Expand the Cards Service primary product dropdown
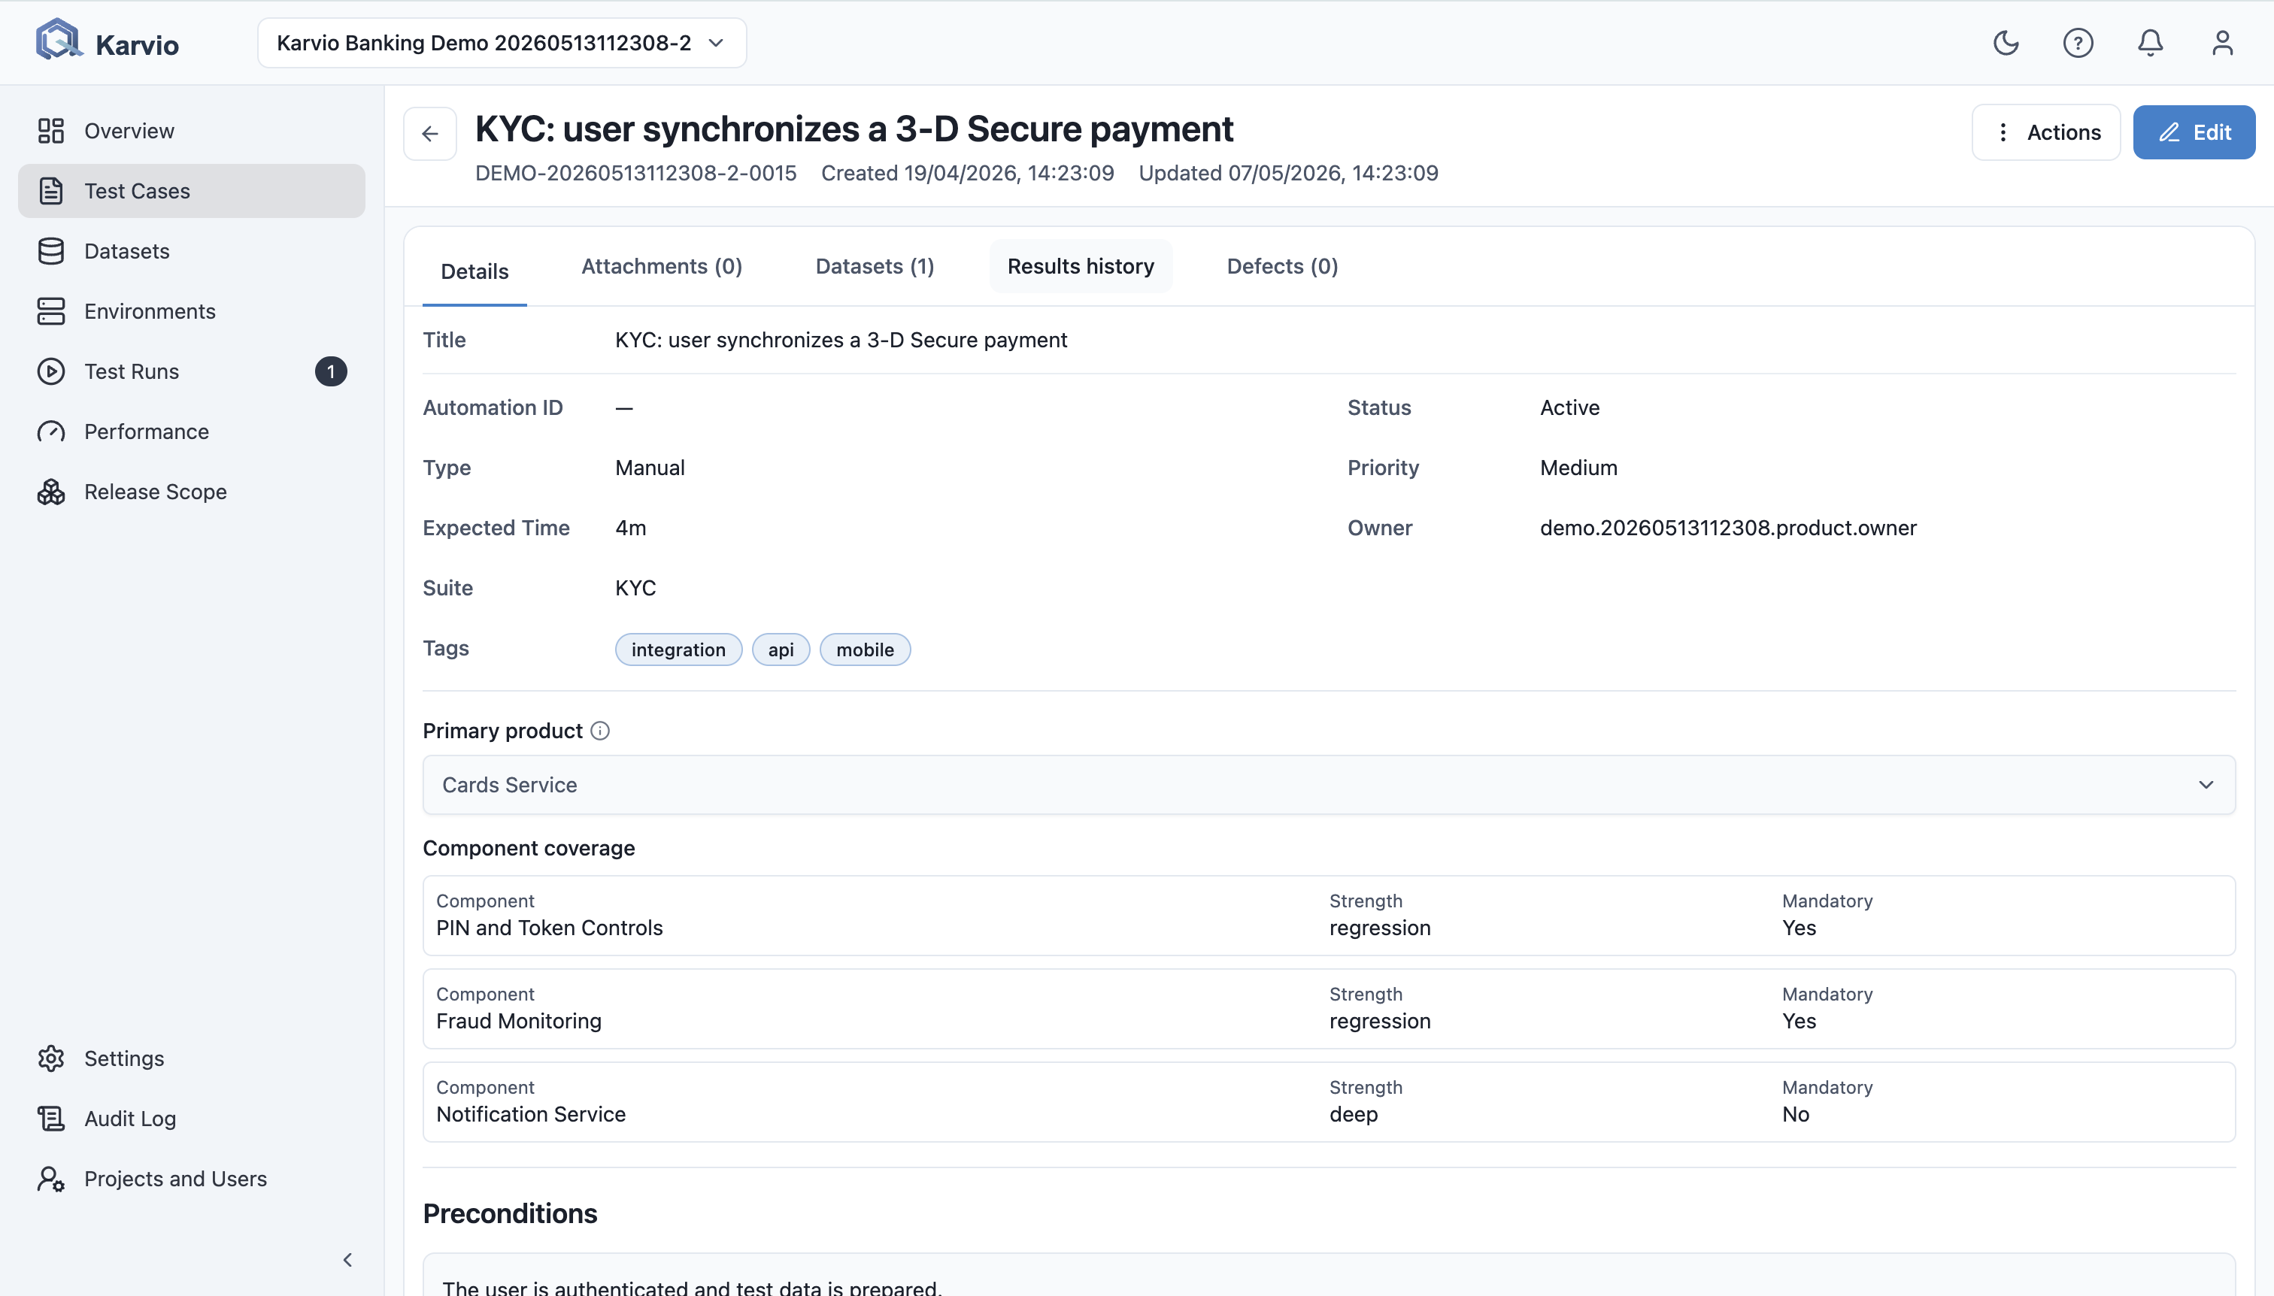This screenshot has height=1296, width=2274. tap(1329, 785)
